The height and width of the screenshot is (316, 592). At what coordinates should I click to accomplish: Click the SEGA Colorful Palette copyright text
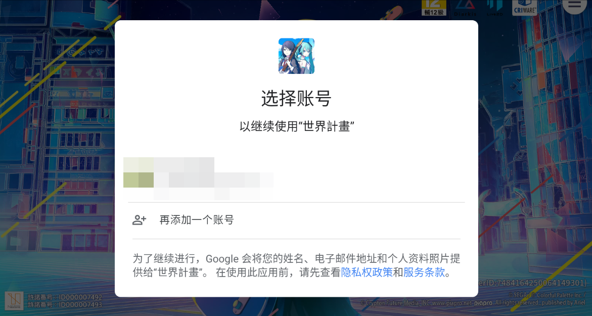pos(547,295)
